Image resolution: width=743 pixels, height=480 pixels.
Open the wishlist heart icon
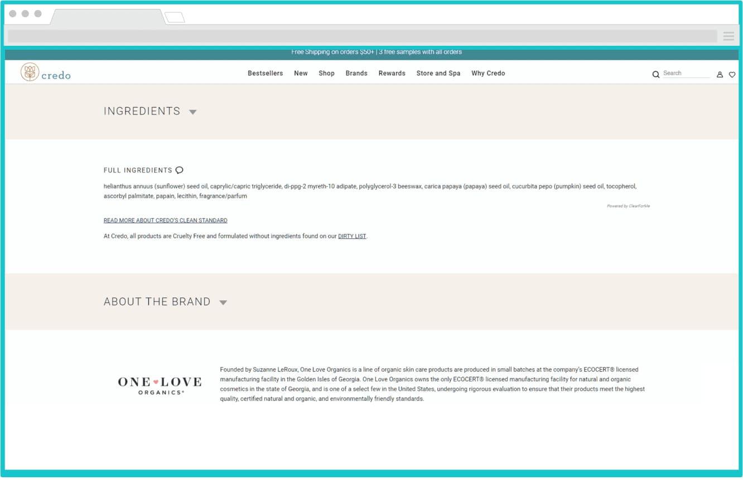point(732,74)
